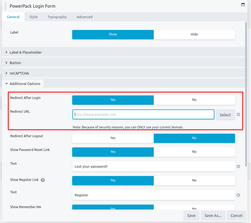Select No for Redirect After Logout

click(x=194, y=138)
